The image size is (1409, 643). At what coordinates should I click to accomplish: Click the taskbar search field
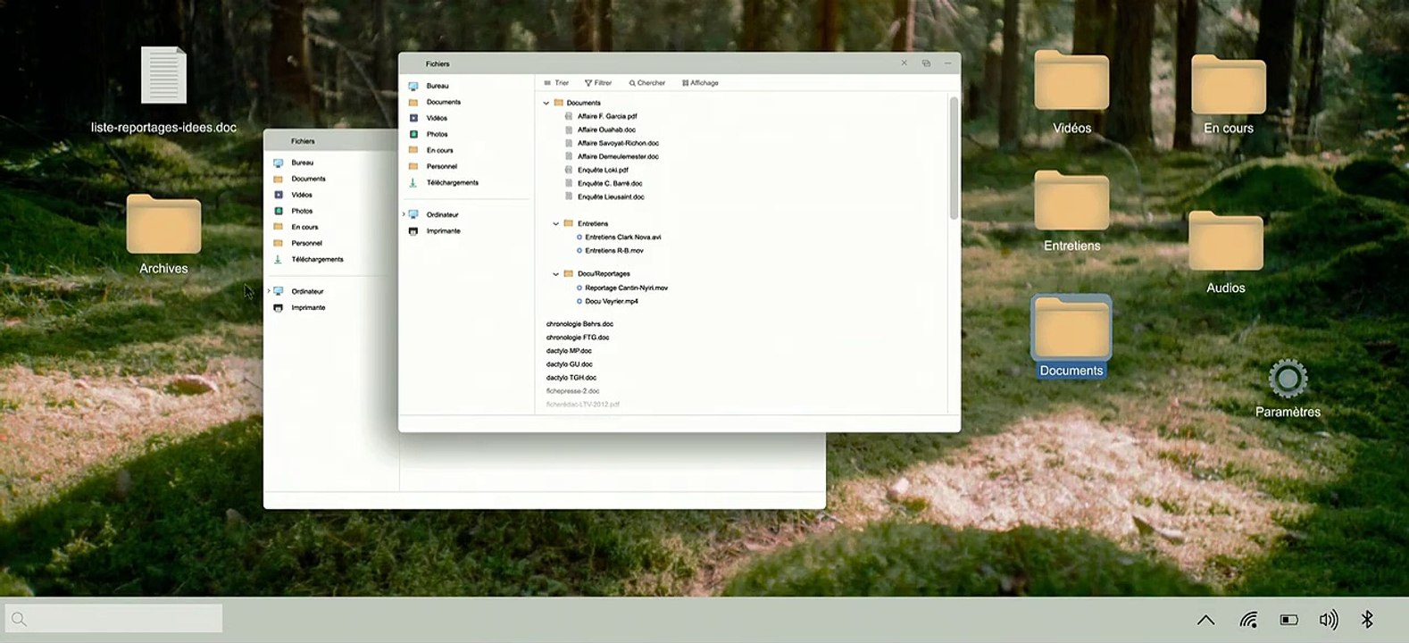(114, 618)
